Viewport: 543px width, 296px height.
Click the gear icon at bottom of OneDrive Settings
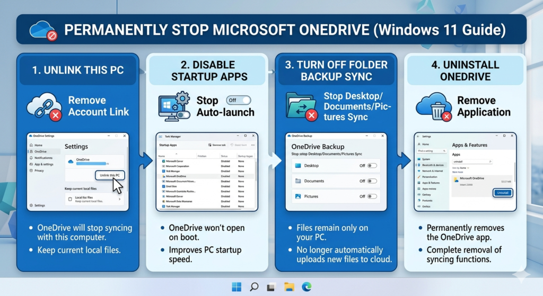pyautogui.click(x=31, y=205)
